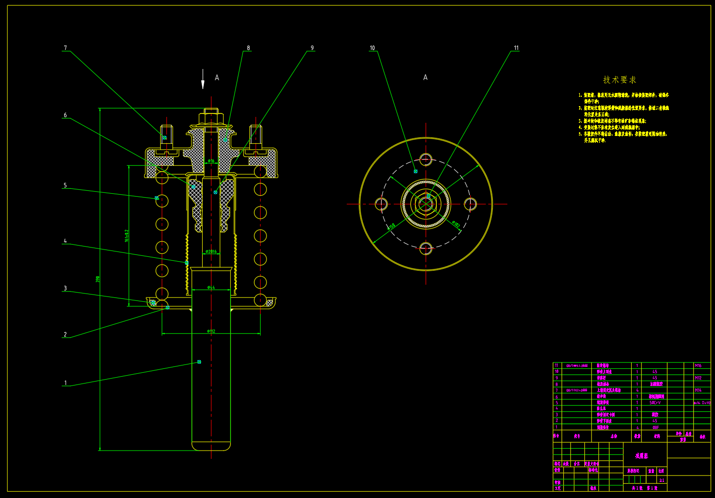Click the grid marker on callout 5 spring coil
Viewport: 715px width, 498px height.
pos(157,198)
